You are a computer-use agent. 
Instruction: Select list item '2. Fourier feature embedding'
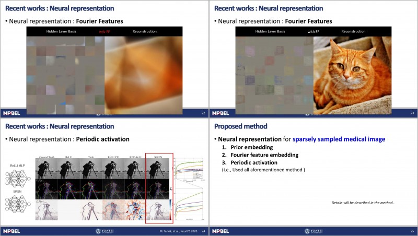(260, 155)
